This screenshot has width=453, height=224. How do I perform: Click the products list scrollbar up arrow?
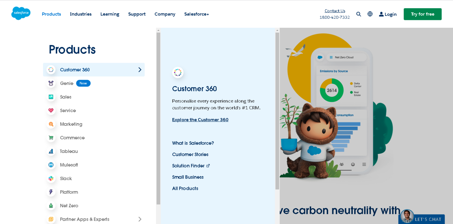pyautogui.click(x=158, y=30)
